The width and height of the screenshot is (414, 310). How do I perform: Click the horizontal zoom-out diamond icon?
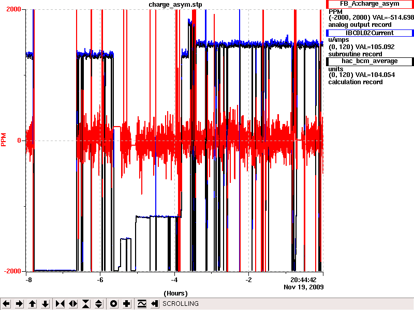tap(73, 304)
